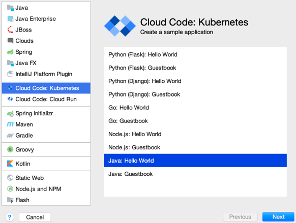Click the JBoss red dotted icon
Viewport: 296px width, 223px height.
10,29
